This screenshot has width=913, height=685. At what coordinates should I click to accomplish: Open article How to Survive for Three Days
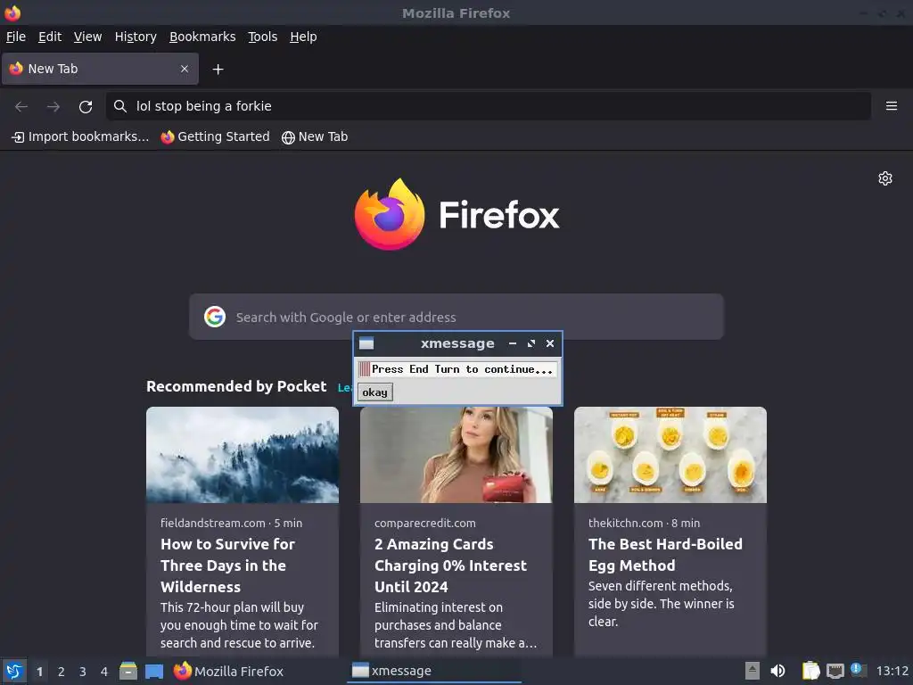[227, 565]
